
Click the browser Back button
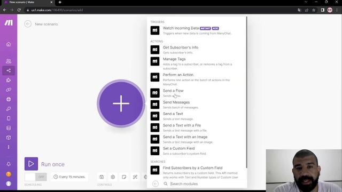[5, 10]
